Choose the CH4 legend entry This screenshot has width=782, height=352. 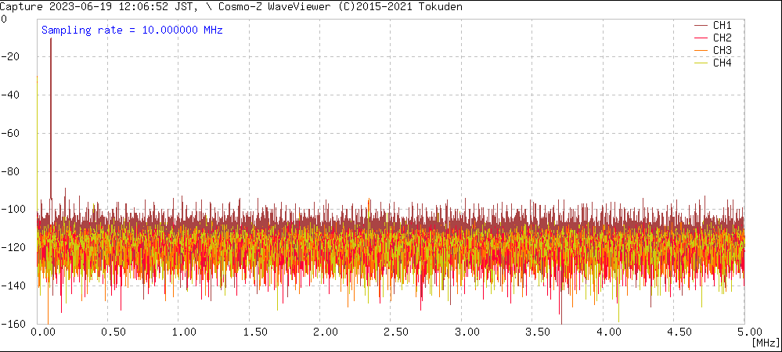click(722, 63)
